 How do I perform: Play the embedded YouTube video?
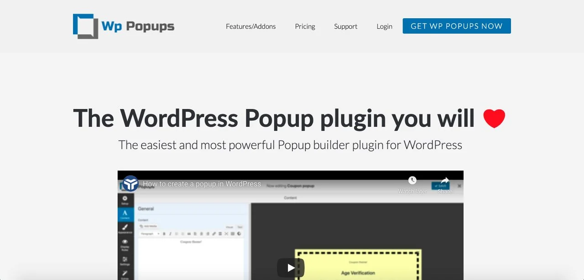291,268
